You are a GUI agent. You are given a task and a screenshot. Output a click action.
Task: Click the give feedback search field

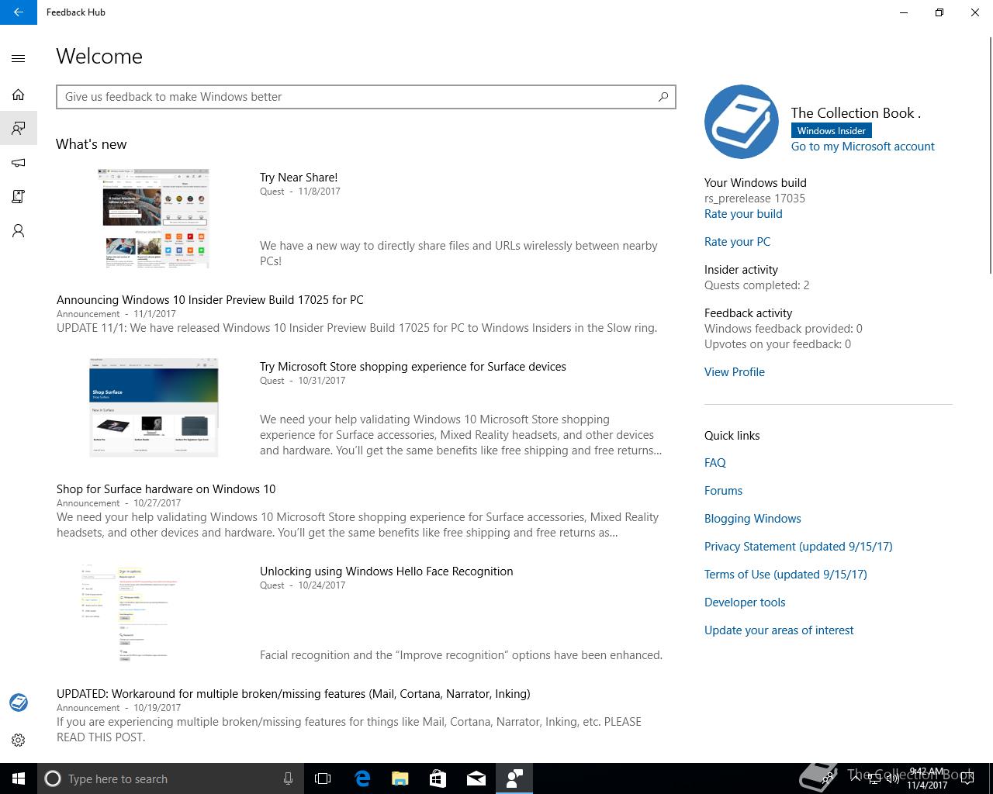[x=366, y=97]
